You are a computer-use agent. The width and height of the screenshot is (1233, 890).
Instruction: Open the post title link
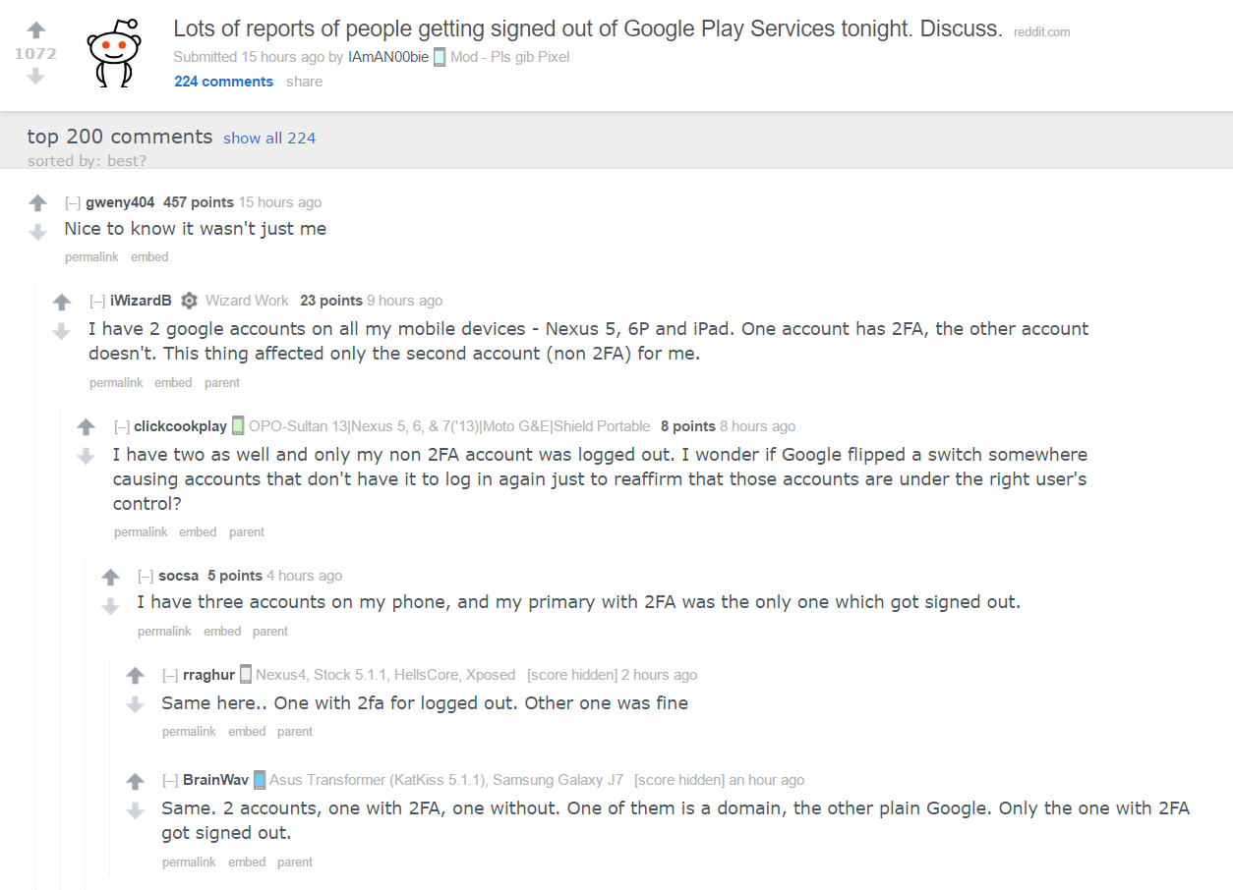(587, 28)
